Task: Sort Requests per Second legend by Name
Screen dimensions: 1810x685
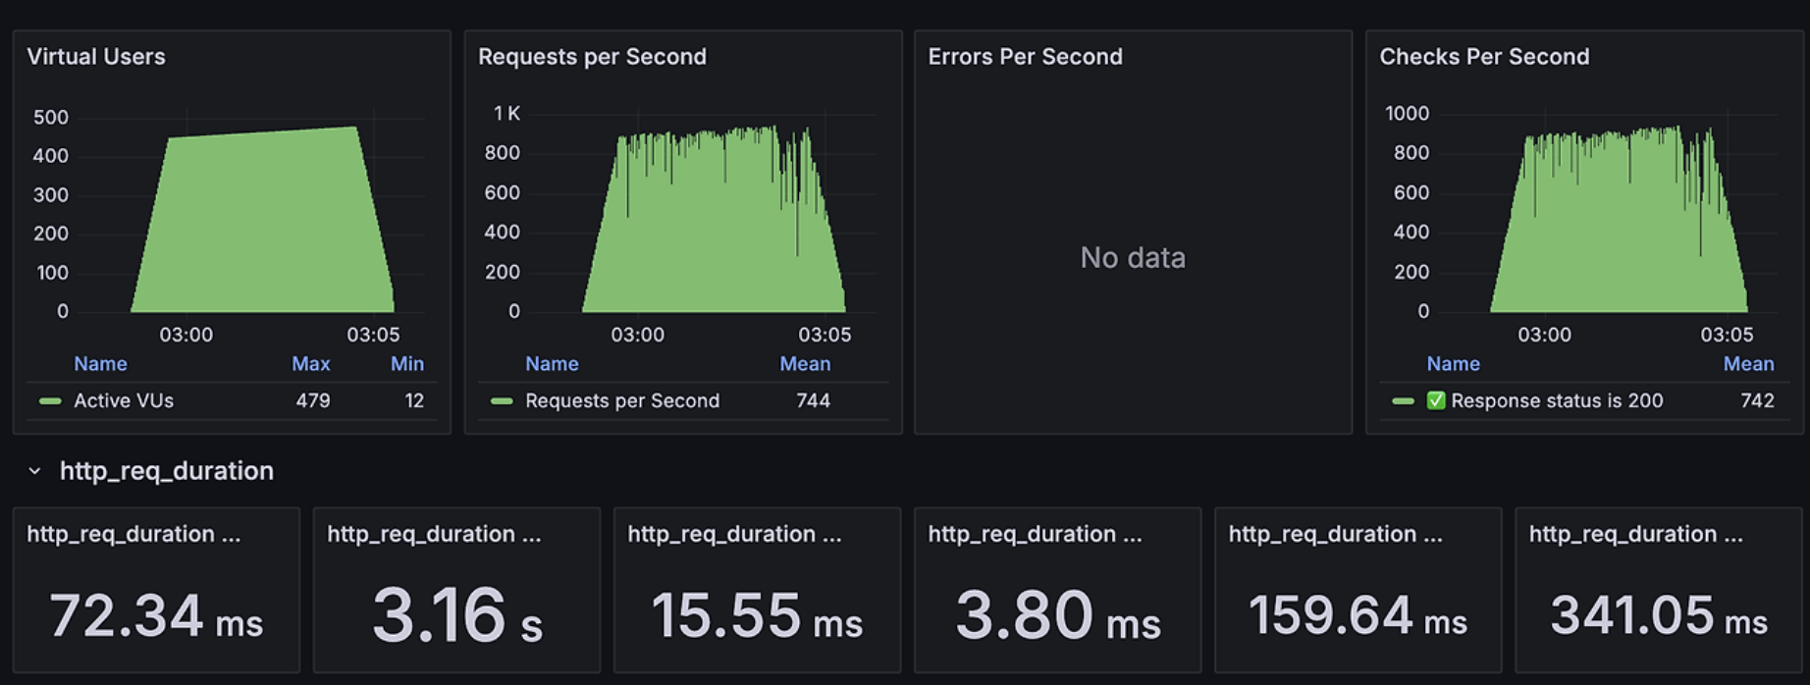Action: [552, 364]
